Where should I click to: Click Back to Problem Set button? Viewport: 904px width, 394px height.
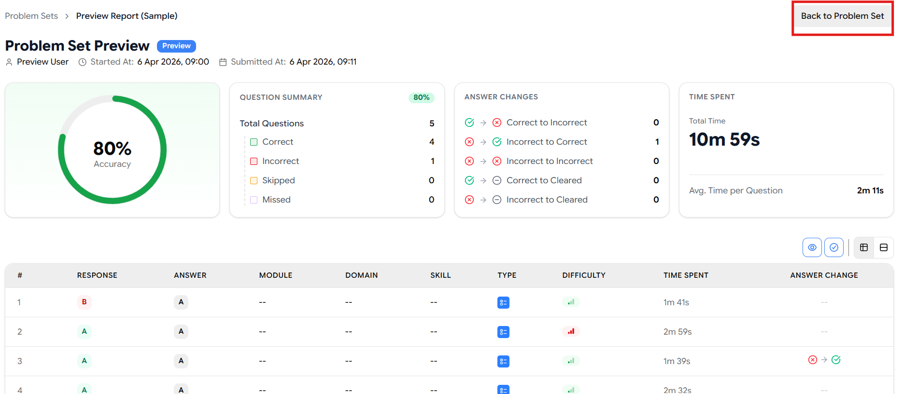(842, 16)
